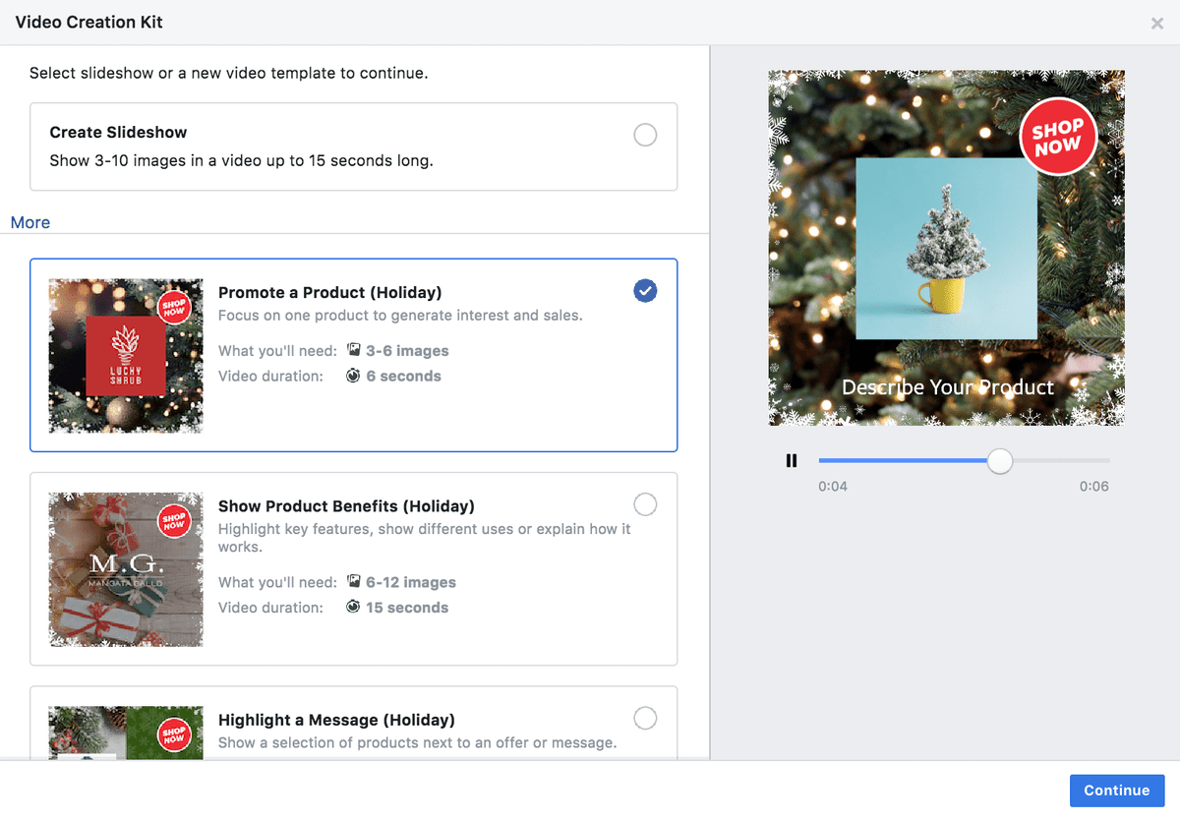Click the 6 seconds duration value

tap(403, 377)
